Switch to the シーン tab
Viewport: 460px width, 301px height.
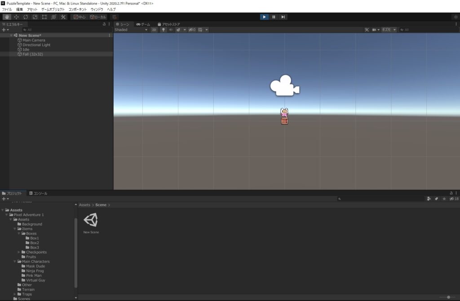point(123,24)
